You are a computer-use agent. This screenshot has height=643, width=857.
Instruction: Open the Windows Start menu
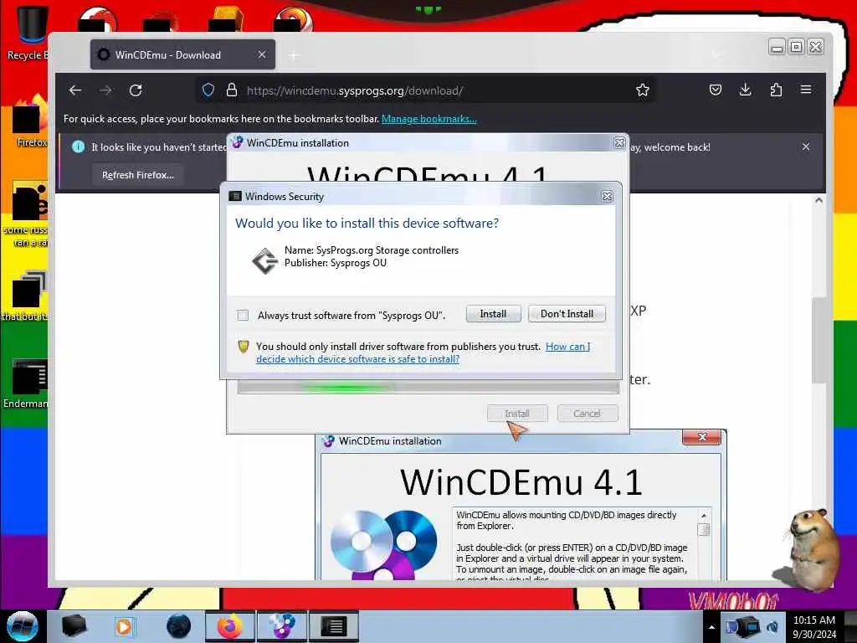coord(22,626)
